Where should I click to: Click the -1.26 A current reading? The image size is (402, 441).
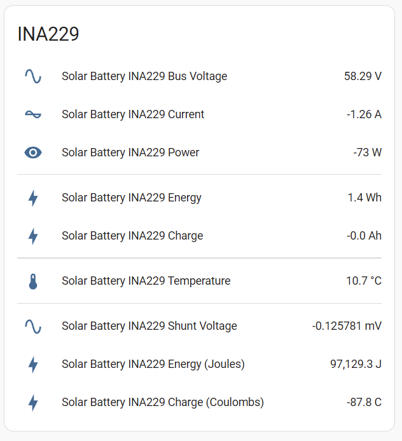coord(364,114)
